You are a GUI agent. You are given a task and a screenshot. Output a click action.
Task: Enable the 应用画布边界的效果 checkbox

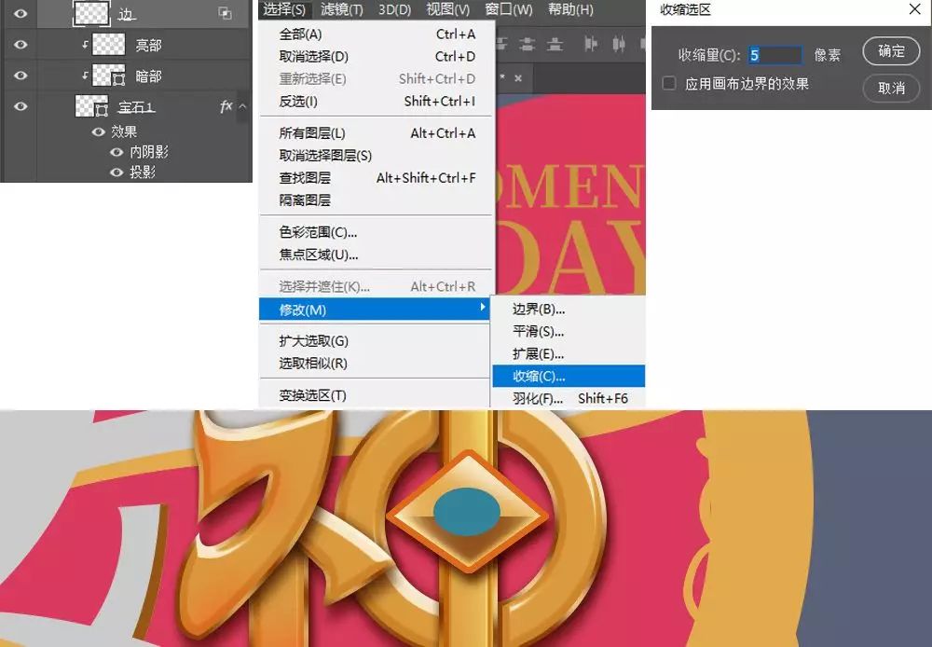click(668, 83)
